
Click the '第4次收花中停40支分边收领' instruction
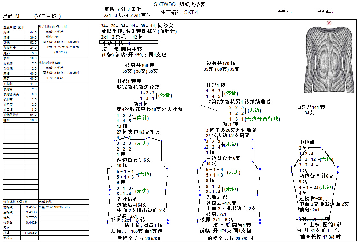pos(150,109)
